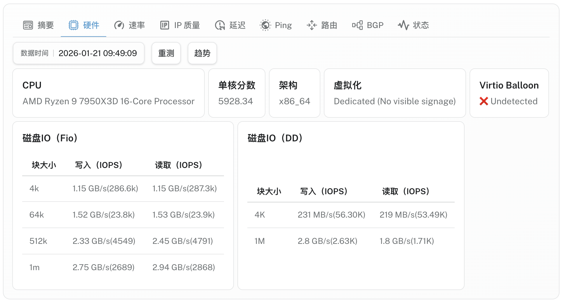
Task: Click the BGP network icon
Action: 357,25
